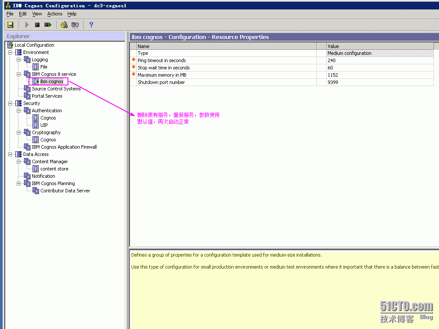This screenshot has width=439, height=329.
Task: Click the toolbar icon next to Help
Action: click(75, 25)
